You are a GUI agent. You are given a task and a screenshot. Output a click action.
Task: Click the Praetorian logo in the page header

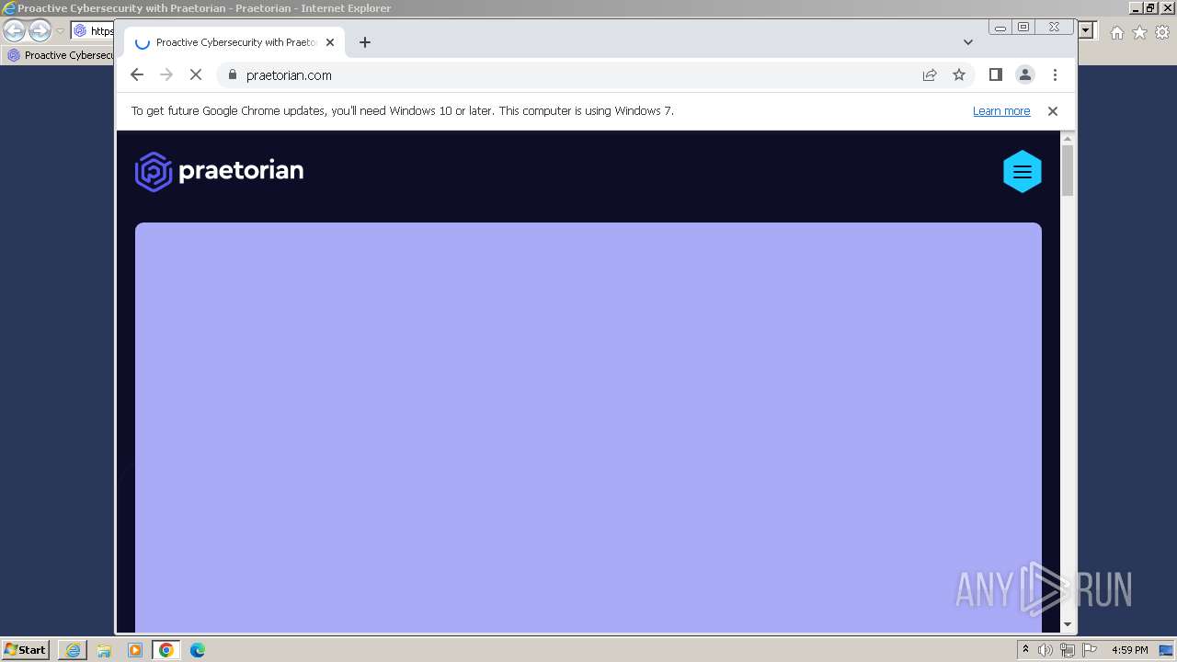click(x=219, y=171)
